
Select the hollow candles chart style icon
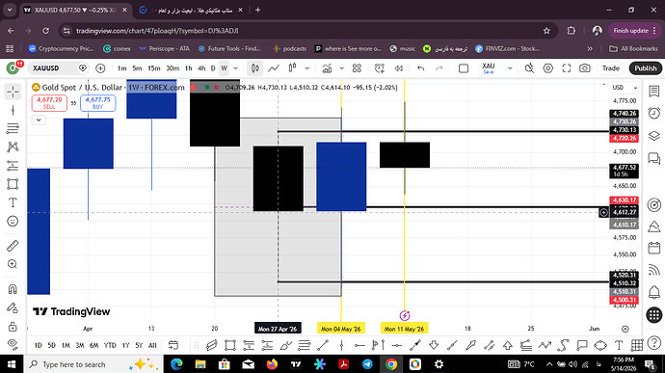[292, 67]
